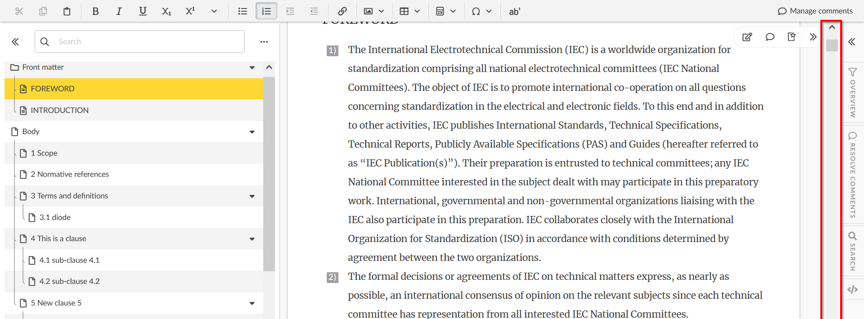
Task: Toggle Subscript formatting
Action: pyautogui.click(x=166, y=11)
